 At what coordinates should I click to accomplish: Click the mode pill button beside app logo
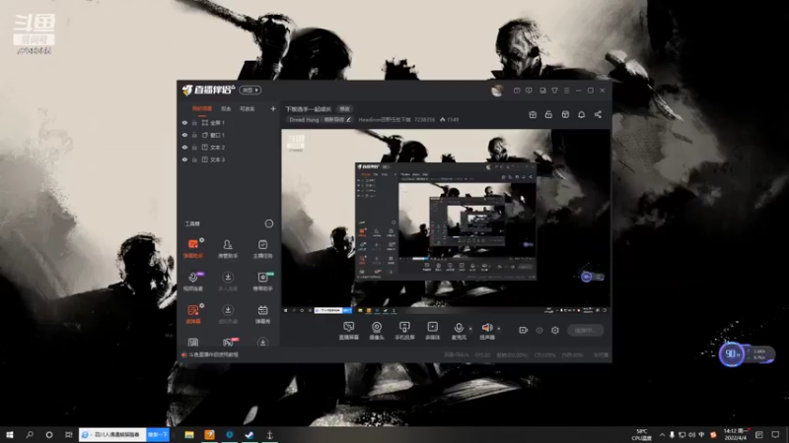pos(251,90)
